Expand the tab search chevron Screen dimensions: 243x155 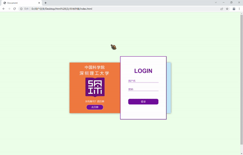[x=216, y=2]
